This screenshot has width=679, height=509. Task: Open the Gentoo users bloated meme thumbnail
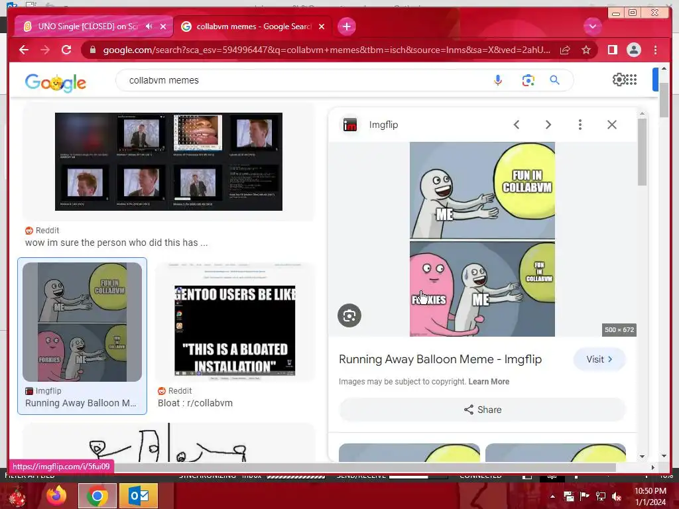pyautogui.click(x=234, y=322)
